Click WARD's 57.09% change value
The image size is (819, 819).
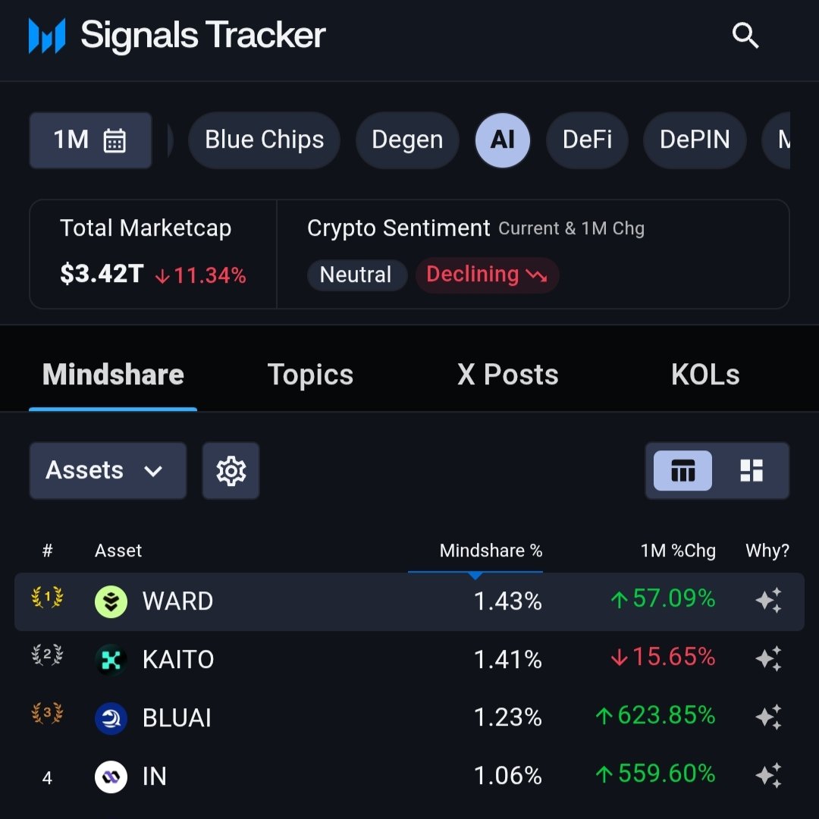[x=663, y=598]
